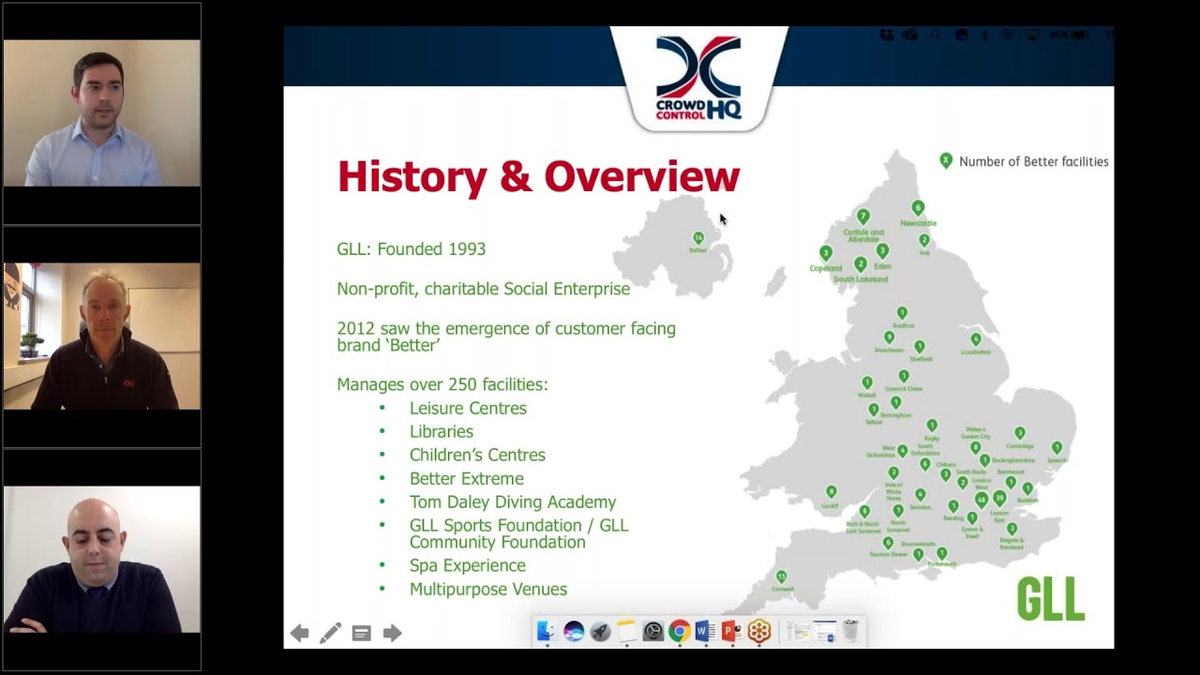Click the 'Spa Experience' bullet
The height and width of the screenshot is (675, 1200).
pos(467,566)
